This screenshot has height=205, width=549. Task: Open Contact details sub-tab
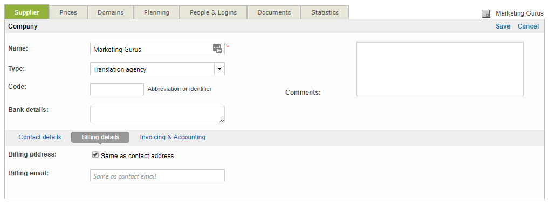point(40,137)
